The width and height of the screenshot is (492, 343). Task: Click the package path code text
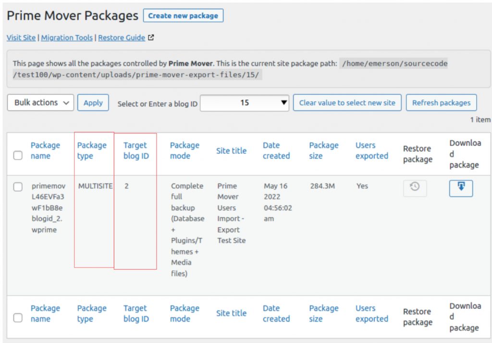pos(230,69)
